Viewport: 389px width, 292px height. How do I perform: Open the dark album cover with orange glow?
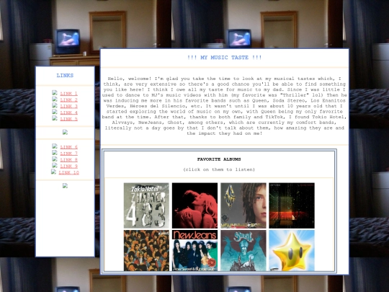pyautogui.click(x=292, y=205)
